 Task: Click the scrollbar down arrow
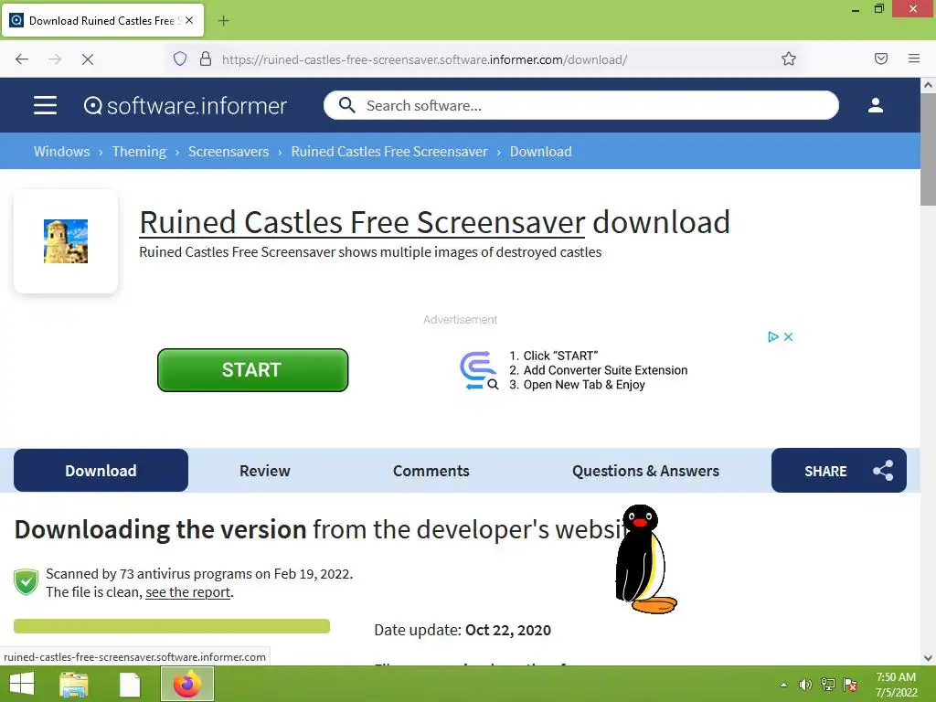tap(928, 658)
